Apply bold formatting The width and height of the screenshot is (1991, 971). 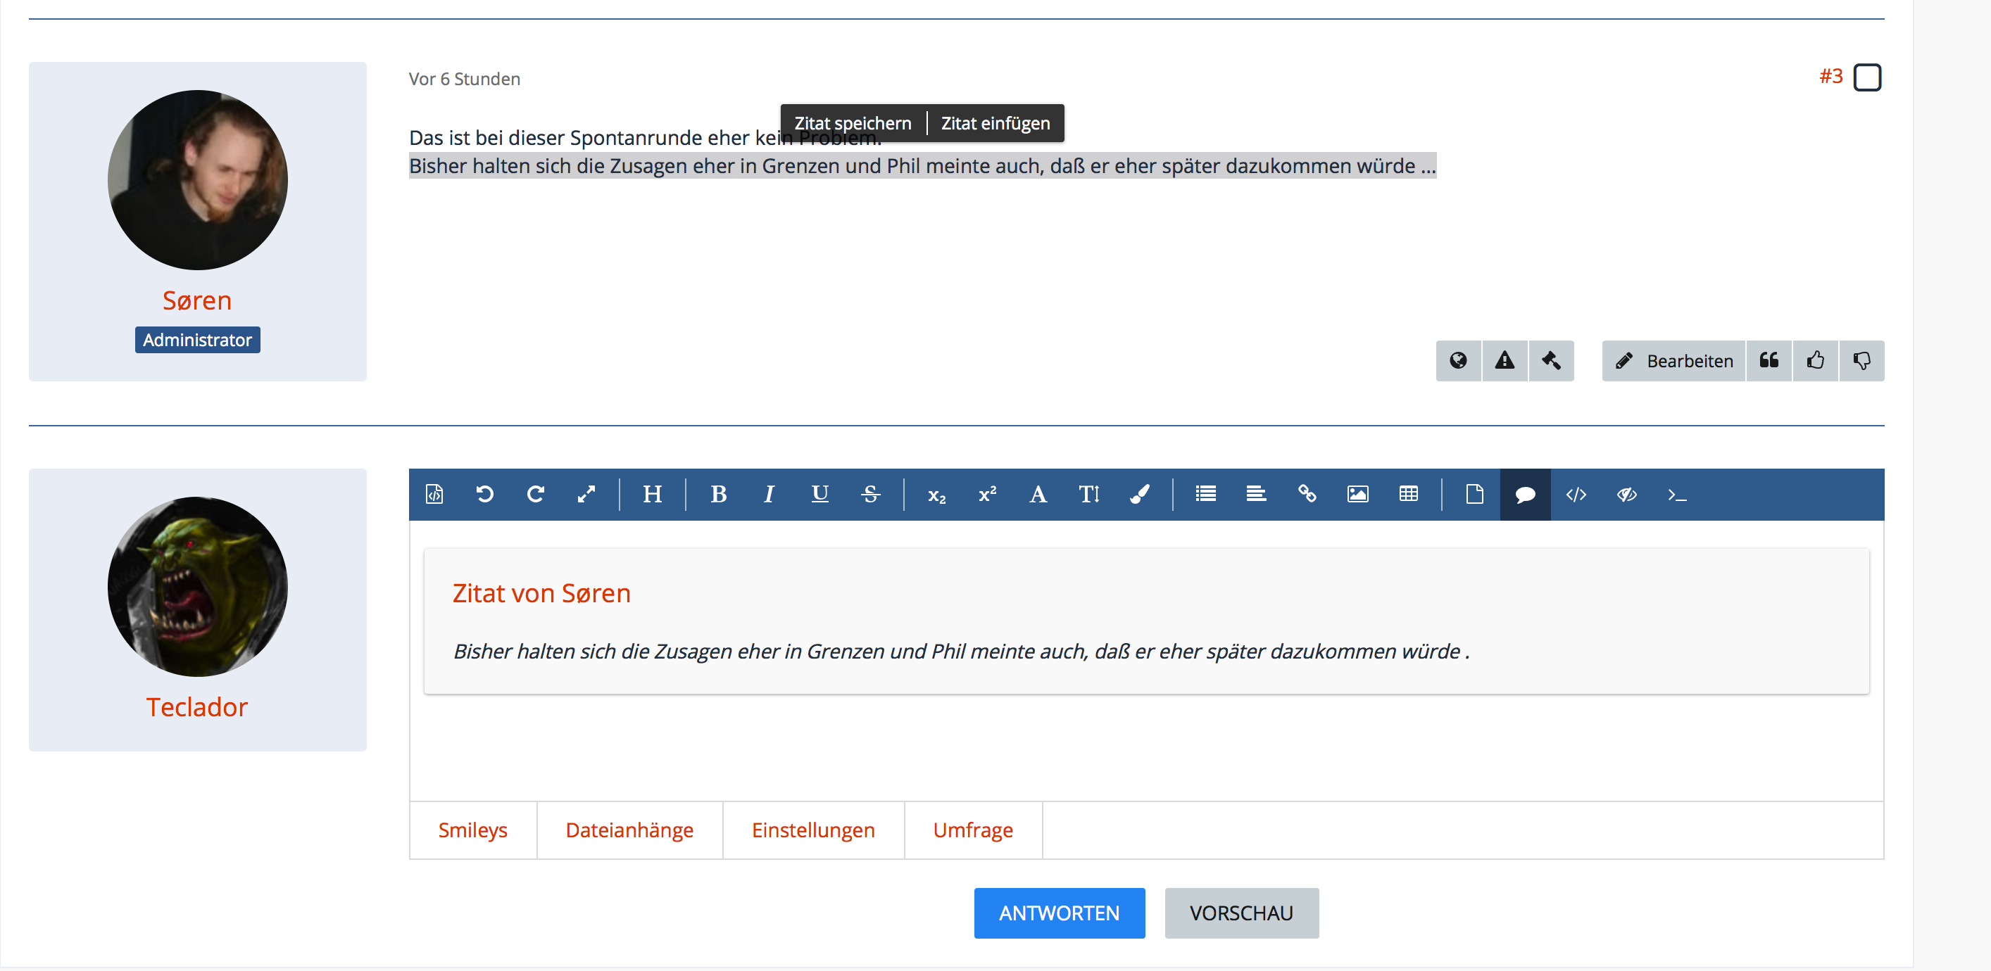[718, 495]
